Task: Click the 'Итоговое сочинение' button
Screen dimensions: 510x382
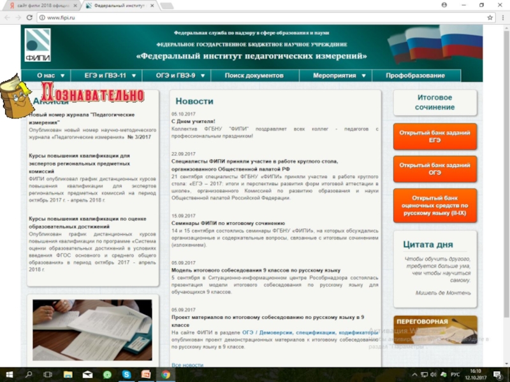Action: pos(435,103)
